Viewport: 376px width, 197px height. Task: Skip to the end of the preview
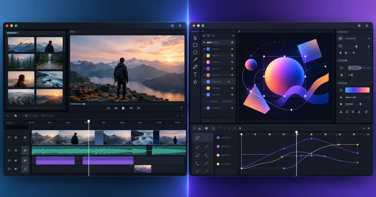pos(138,108)
